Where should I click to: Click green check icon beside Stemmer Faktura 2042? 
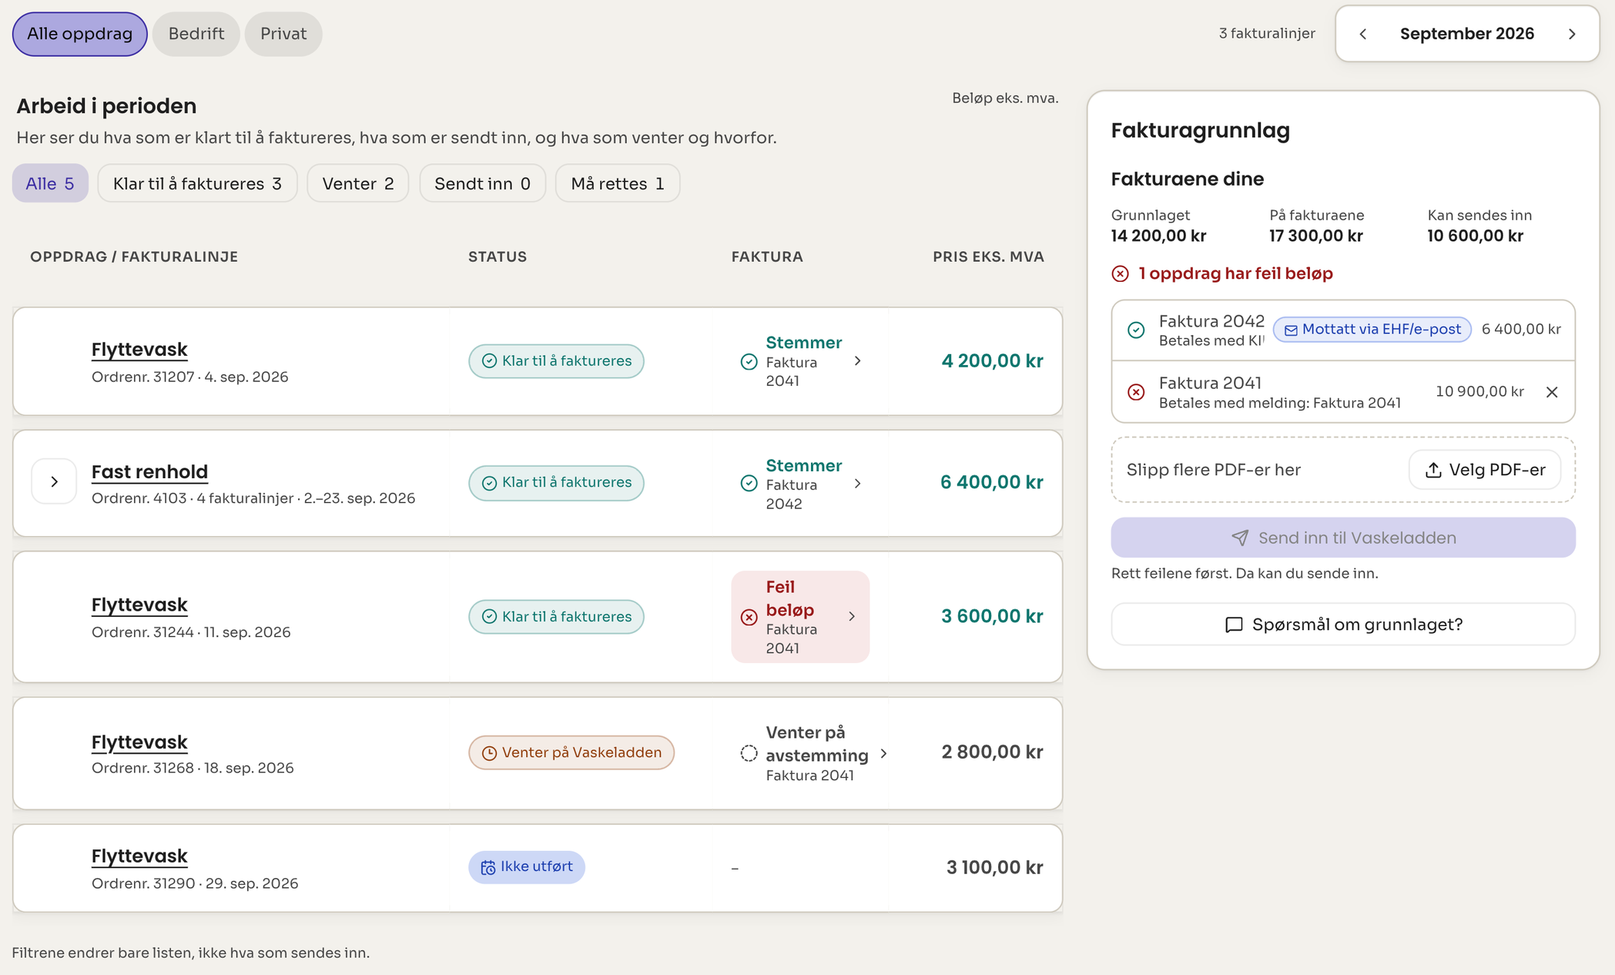749,483
